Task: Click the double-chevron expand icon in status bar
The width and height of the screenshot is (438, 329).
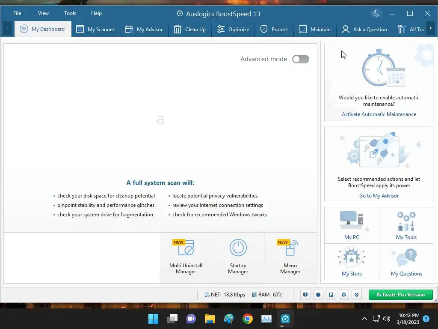Action: 357,295
